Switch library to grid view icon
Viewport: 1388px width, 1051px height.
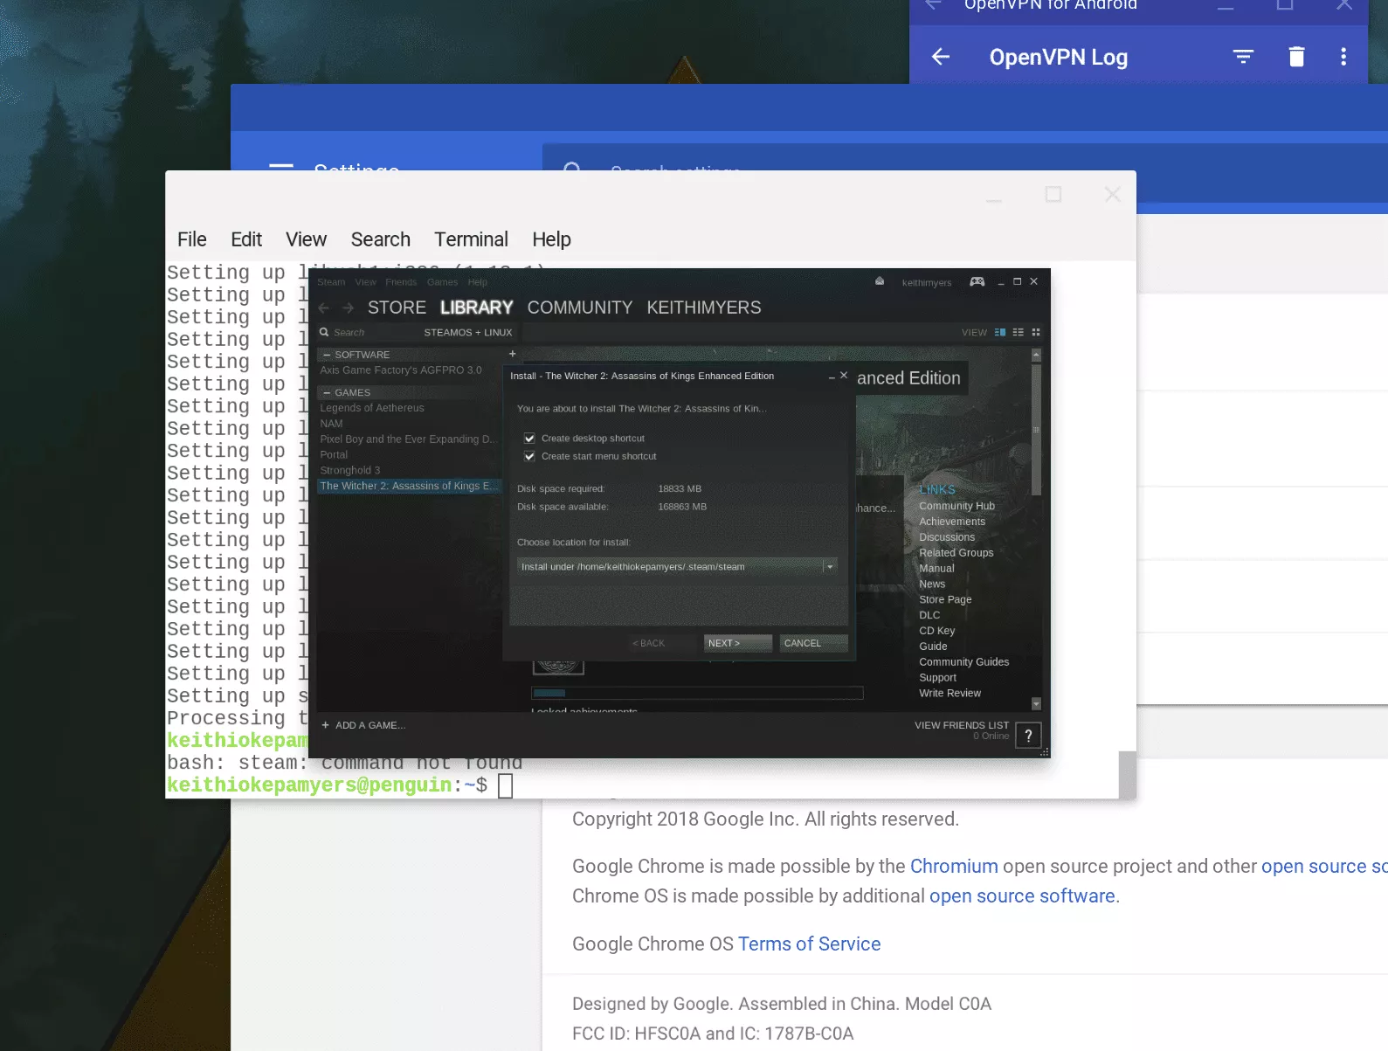coord(1036,333)
